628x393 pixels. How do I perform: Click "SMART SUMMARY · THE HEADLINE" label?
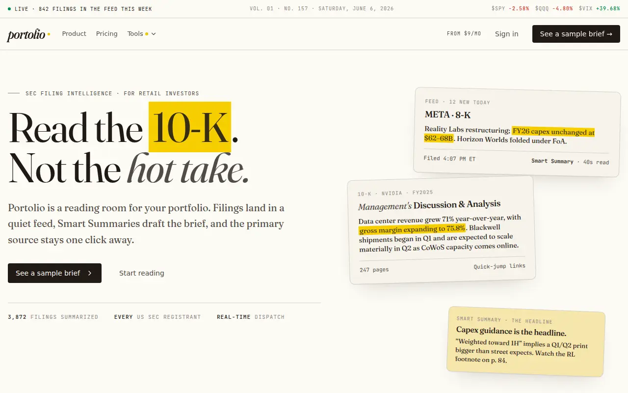pos(504,320)
